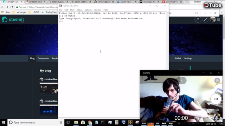225x126 pixels.
Task: Open Task View on the taskbar
Action: 68,122
